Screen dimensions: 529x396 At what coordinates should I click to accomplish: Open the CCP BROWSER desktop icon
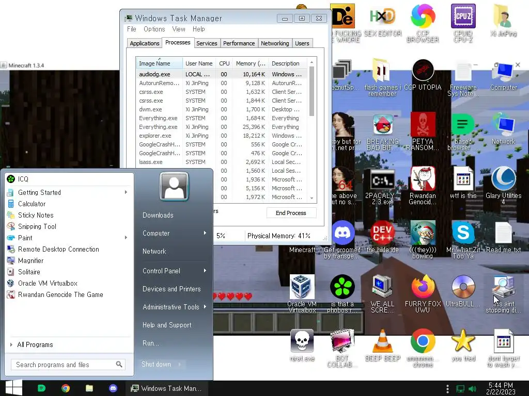[x=423, y=23]
